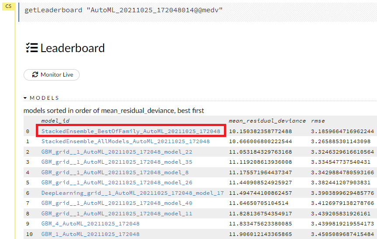This screenshot has height=239, width=377.
Task: Click the getLeaderboard command input field
Action: 197,10
